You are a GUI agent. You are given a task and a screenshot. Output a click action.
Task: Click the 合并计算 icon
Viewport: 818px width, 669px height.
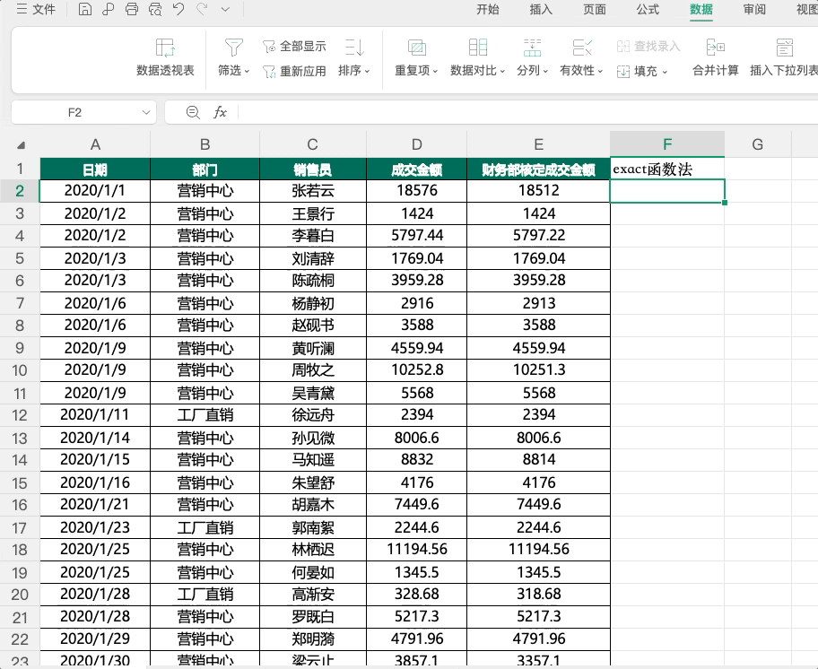715,48
